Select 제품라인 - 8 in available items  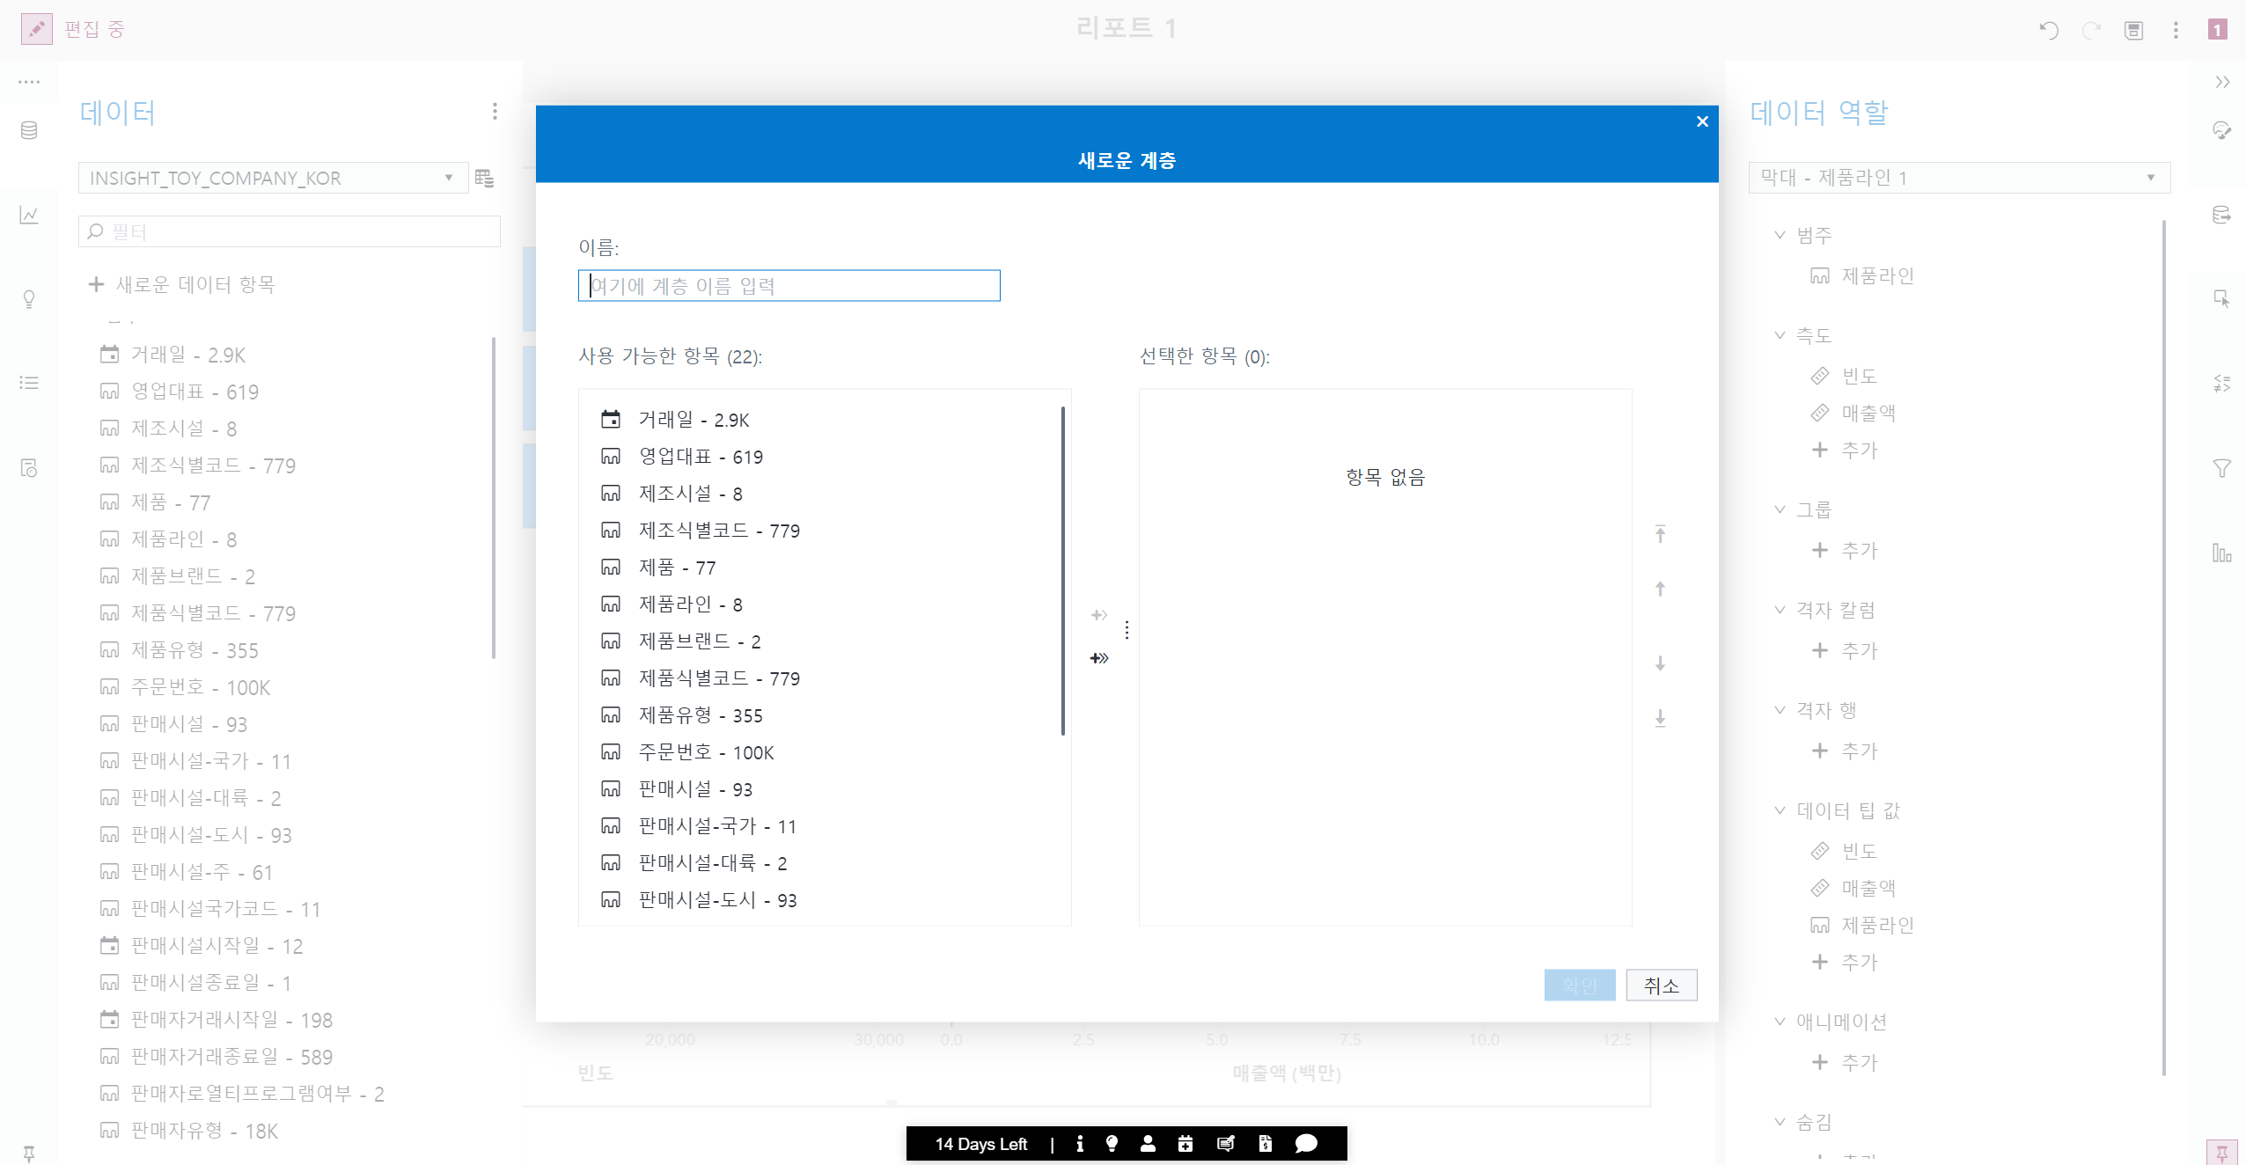point(690,604)
